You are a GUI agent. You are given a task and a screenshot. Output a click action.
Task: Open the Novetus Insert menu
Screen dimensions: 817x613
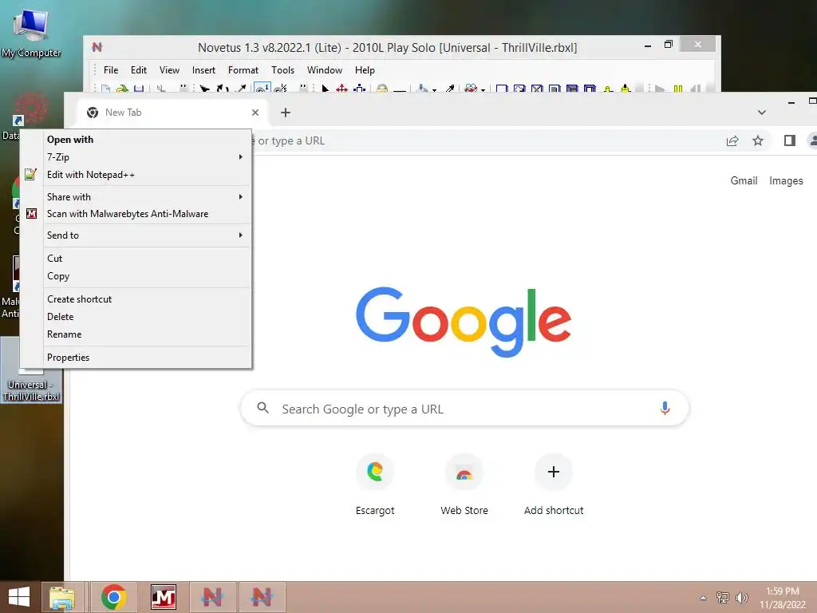(203, 70)
